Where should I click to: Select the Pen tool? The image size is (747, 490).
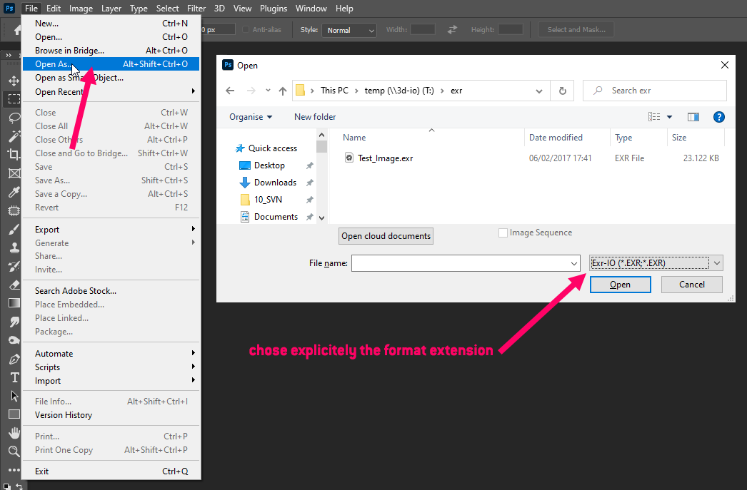(x=14, y=359)
